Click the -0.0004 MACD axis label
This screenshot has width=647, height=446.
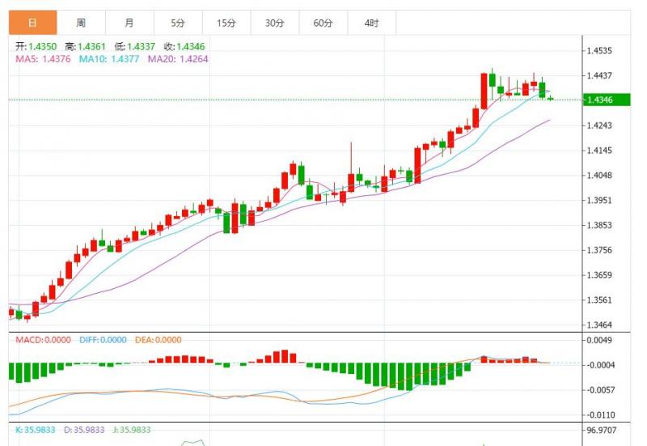click(600, 365)
